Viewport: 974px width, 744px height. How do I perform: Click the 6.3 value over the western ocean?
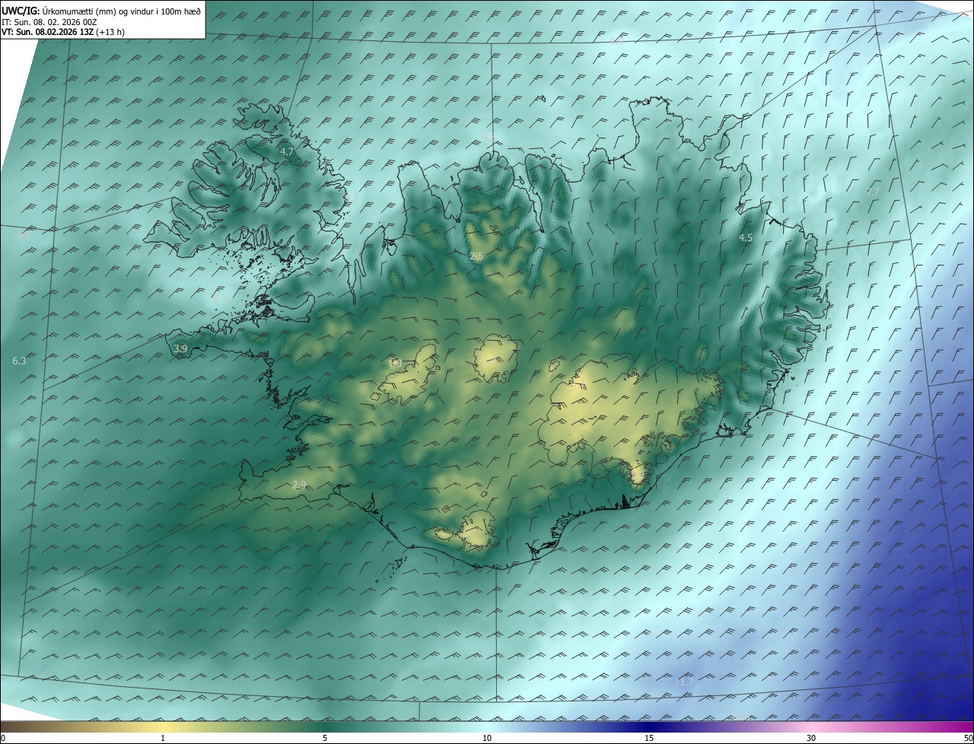pos(20,361)
